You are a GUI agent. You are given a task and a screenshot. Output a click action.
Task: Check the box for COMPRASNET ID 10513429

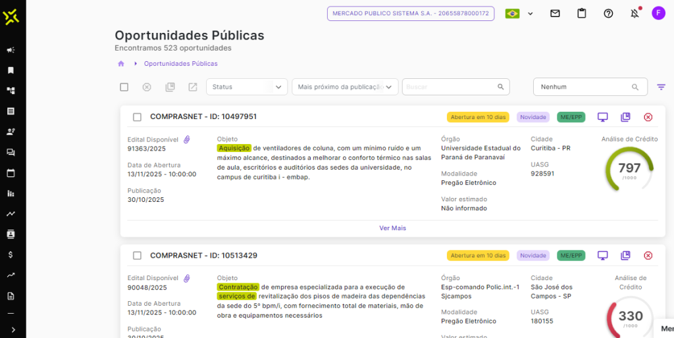point(137,255)
